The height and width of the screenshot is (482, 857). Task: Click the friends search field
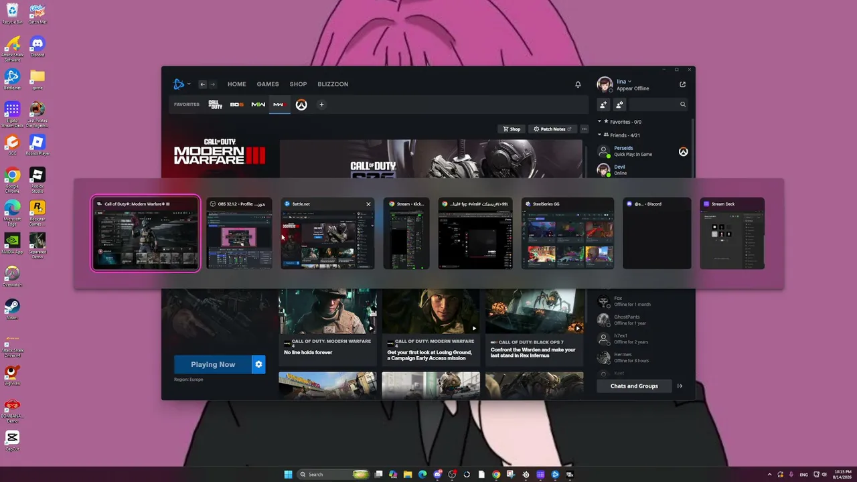(x=657, y=104)
